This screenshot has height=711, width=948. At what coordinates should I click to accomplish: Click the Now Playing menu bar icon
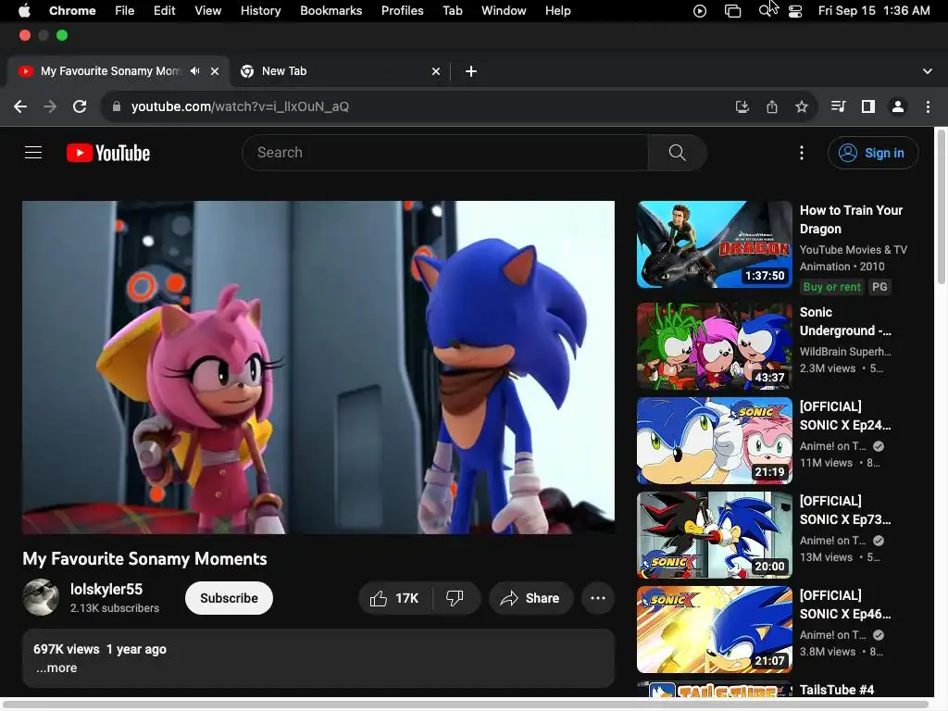[x=700, y=11]
